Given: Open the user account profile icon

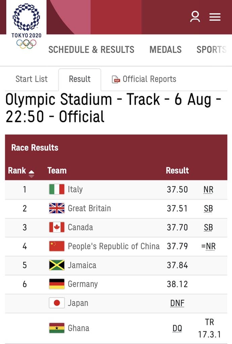Looking at the screenshot, I should pos(195,17).
